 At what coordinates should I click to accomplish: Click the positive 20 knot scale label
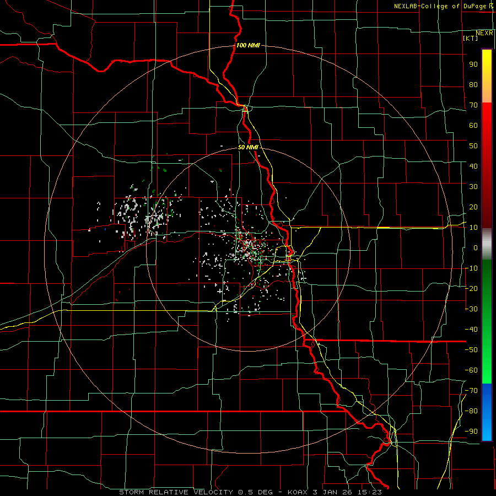point(473,207)
